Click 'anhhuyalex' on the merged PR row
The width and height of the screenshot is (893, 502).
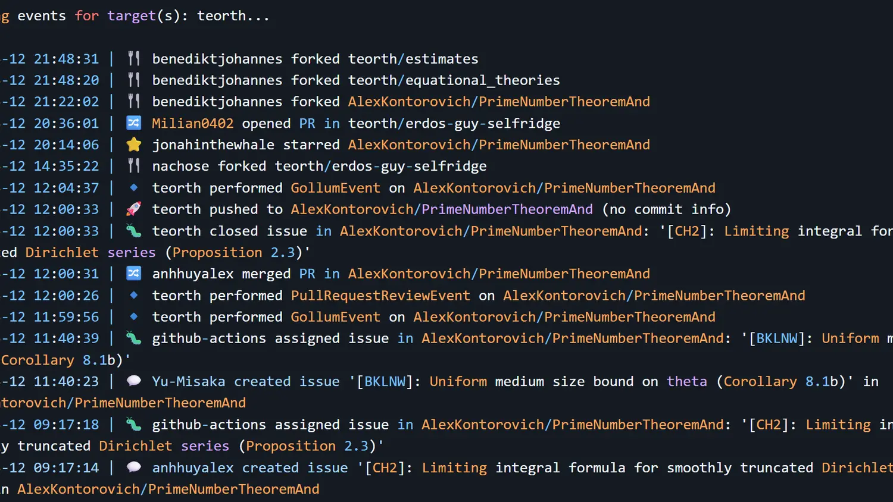193,274
